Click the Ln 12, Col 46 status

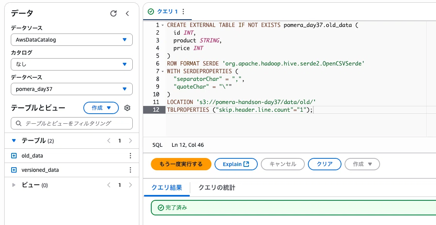click(188, 145)
